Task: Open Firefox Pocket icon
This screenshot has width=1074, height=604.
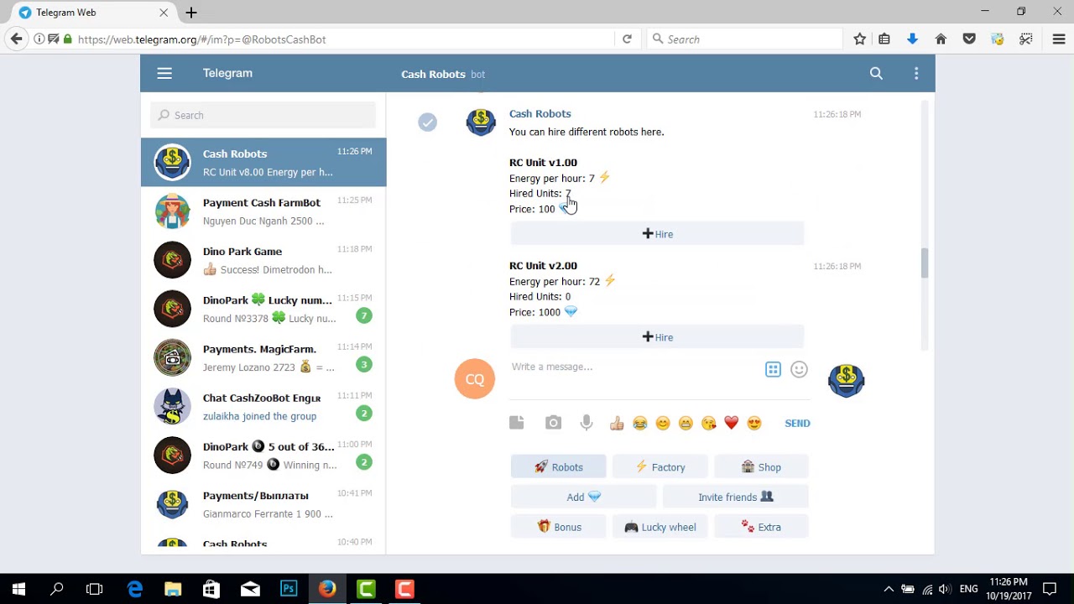Action: point(969,39)
